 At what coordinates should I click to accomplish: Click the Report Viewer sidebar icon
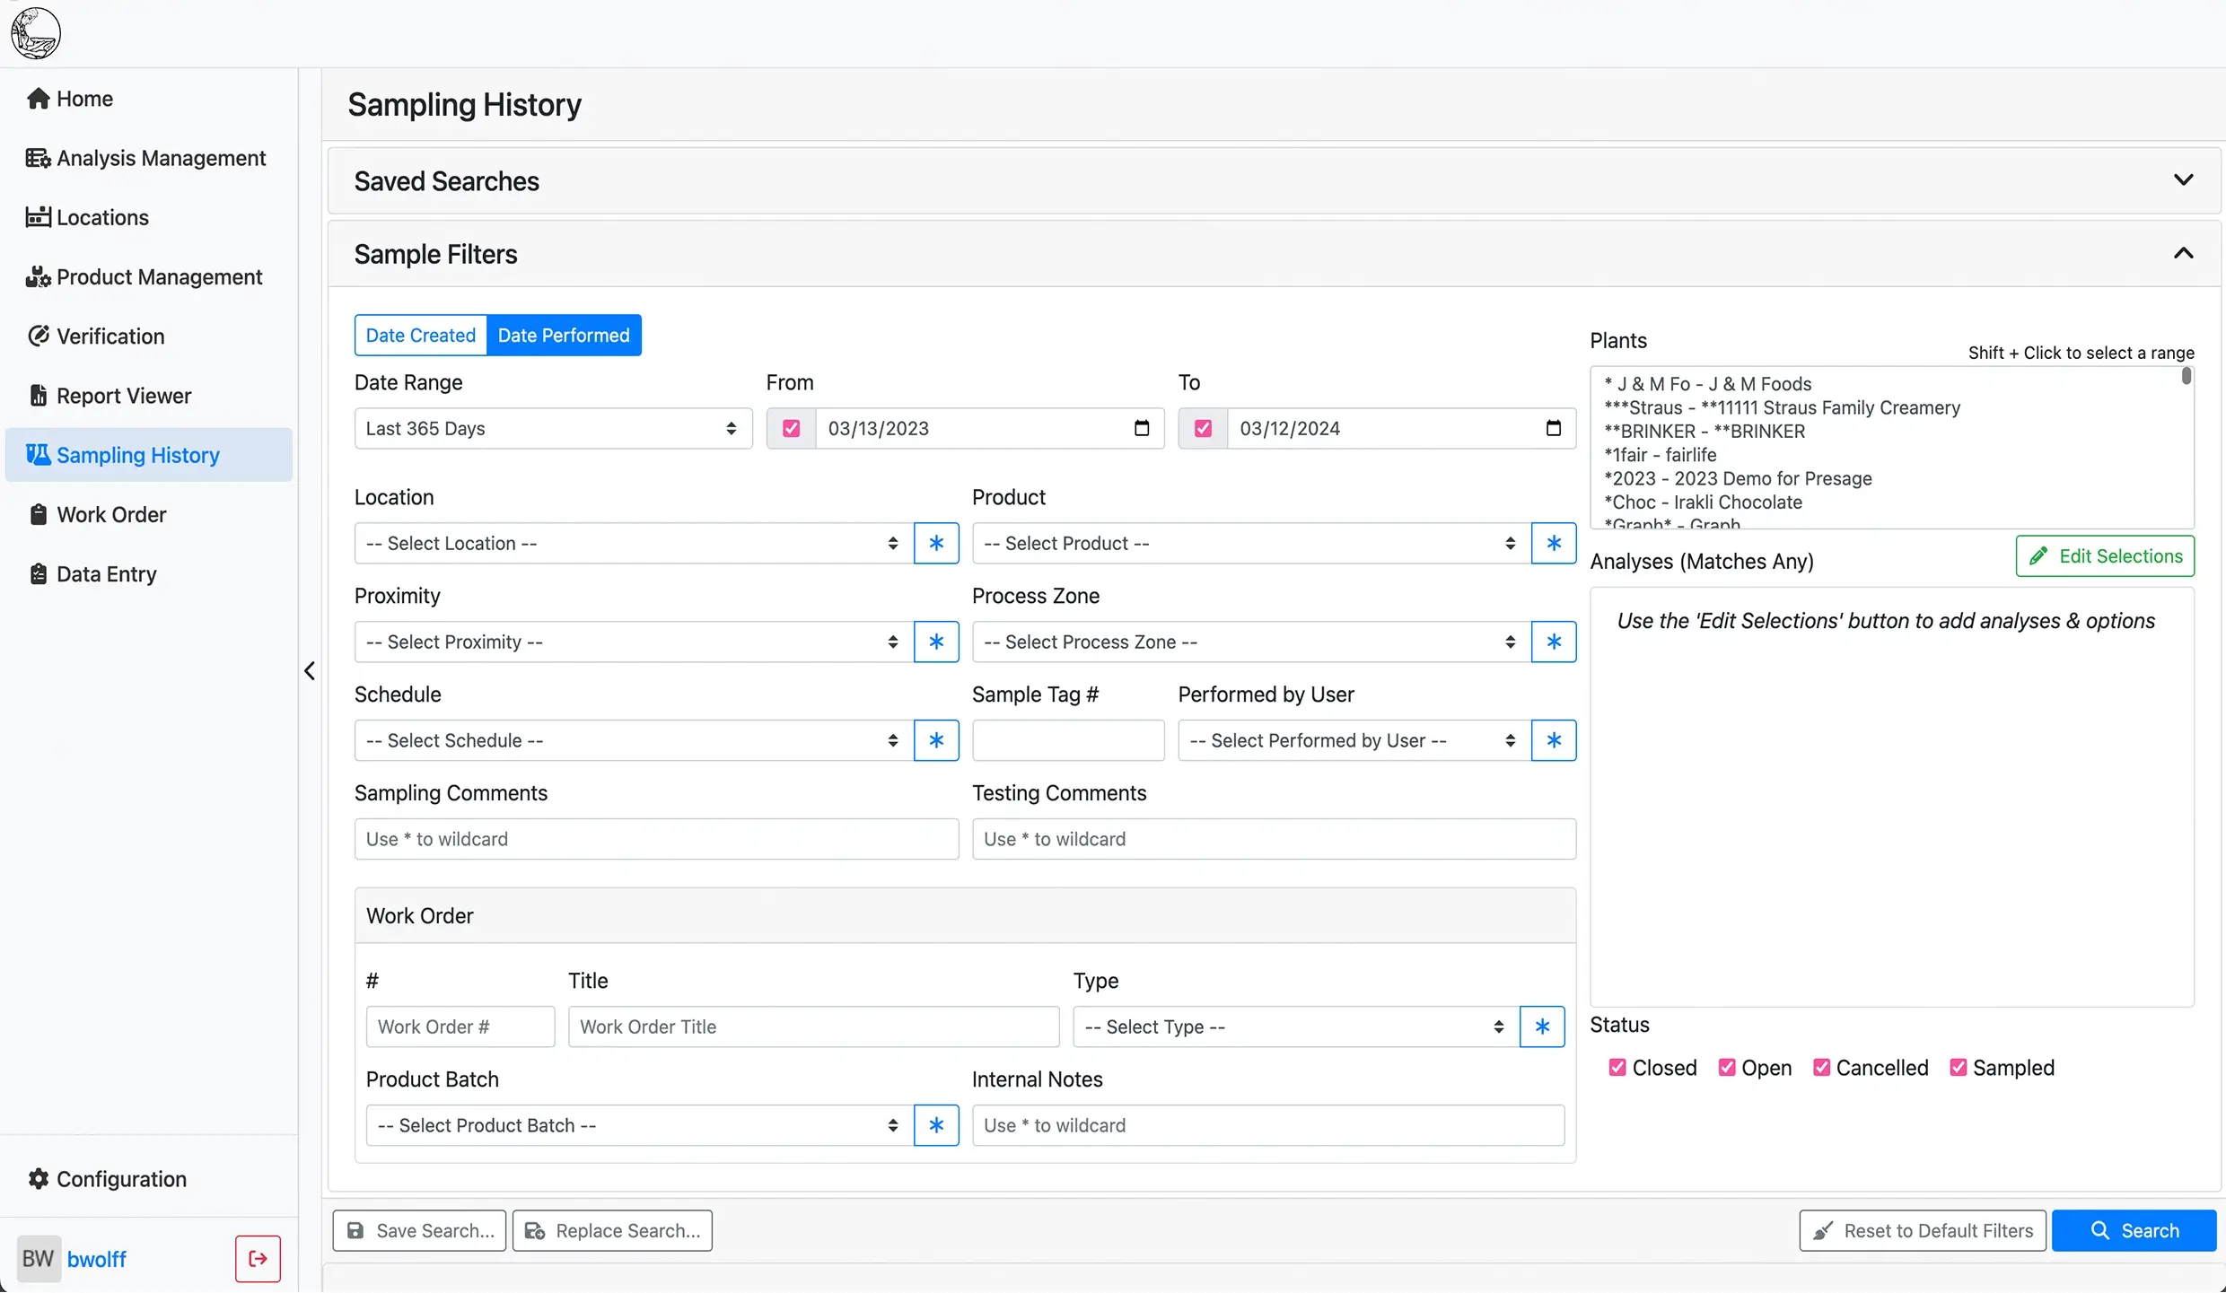(38, 396)
